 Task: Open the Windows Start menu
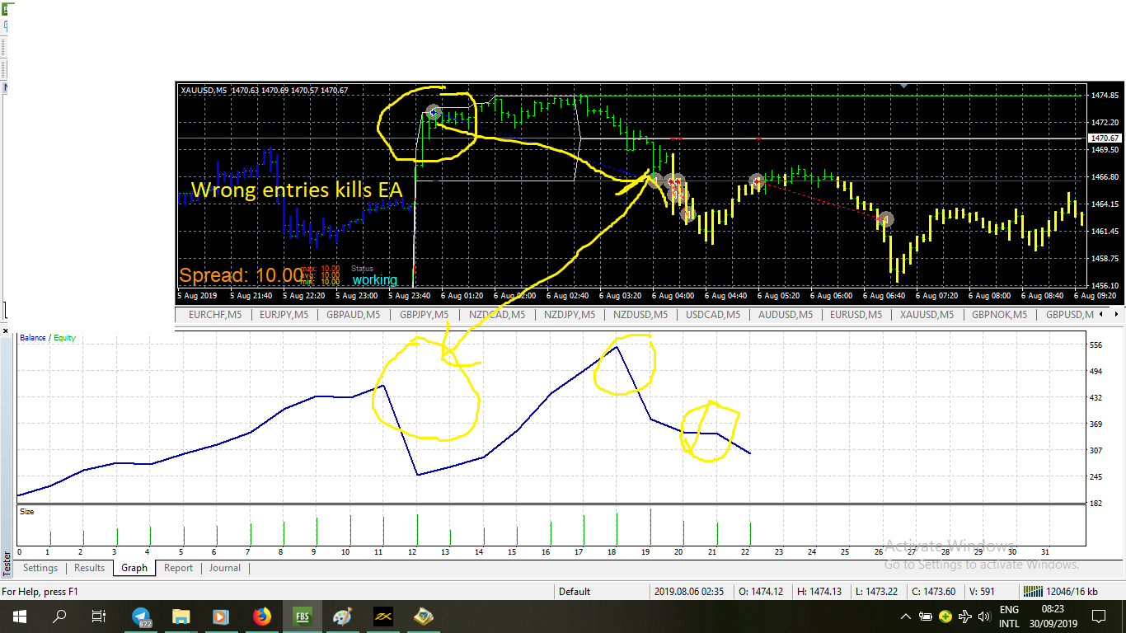(x=19, y=617)
